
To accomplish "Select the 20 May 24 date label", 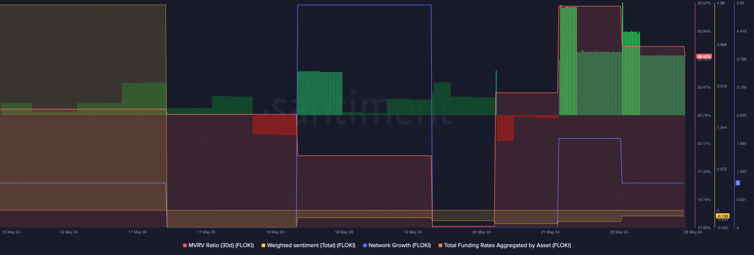I will 482,232.
